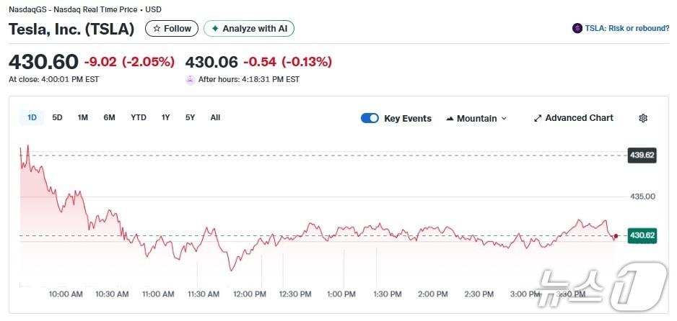Open TSLA: Risk or rebound link
The height and width of the screenshot is (321, 677).
(x=626, y=29)
